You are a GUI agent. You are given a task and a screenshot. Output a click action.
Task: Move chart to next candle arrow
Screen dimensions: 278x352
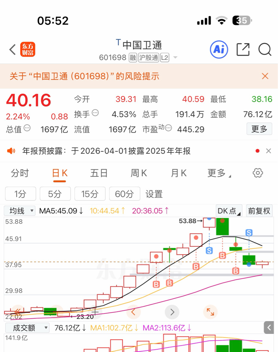pos(172,312)
